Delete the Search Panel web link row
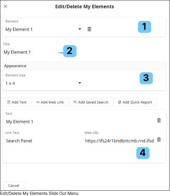The width and height of the screenshot is (170, 196). pos(159,139)
